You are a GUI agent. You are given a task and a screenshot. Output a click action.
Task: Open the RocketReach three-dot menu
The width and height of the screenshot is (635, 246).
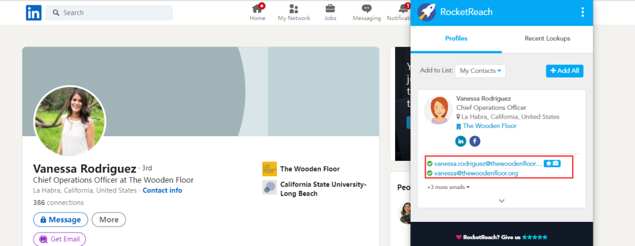(x=583, y=12)
